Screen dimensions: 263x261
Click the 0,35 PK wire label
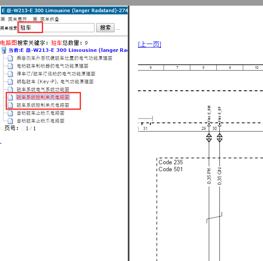pos(209,176)
